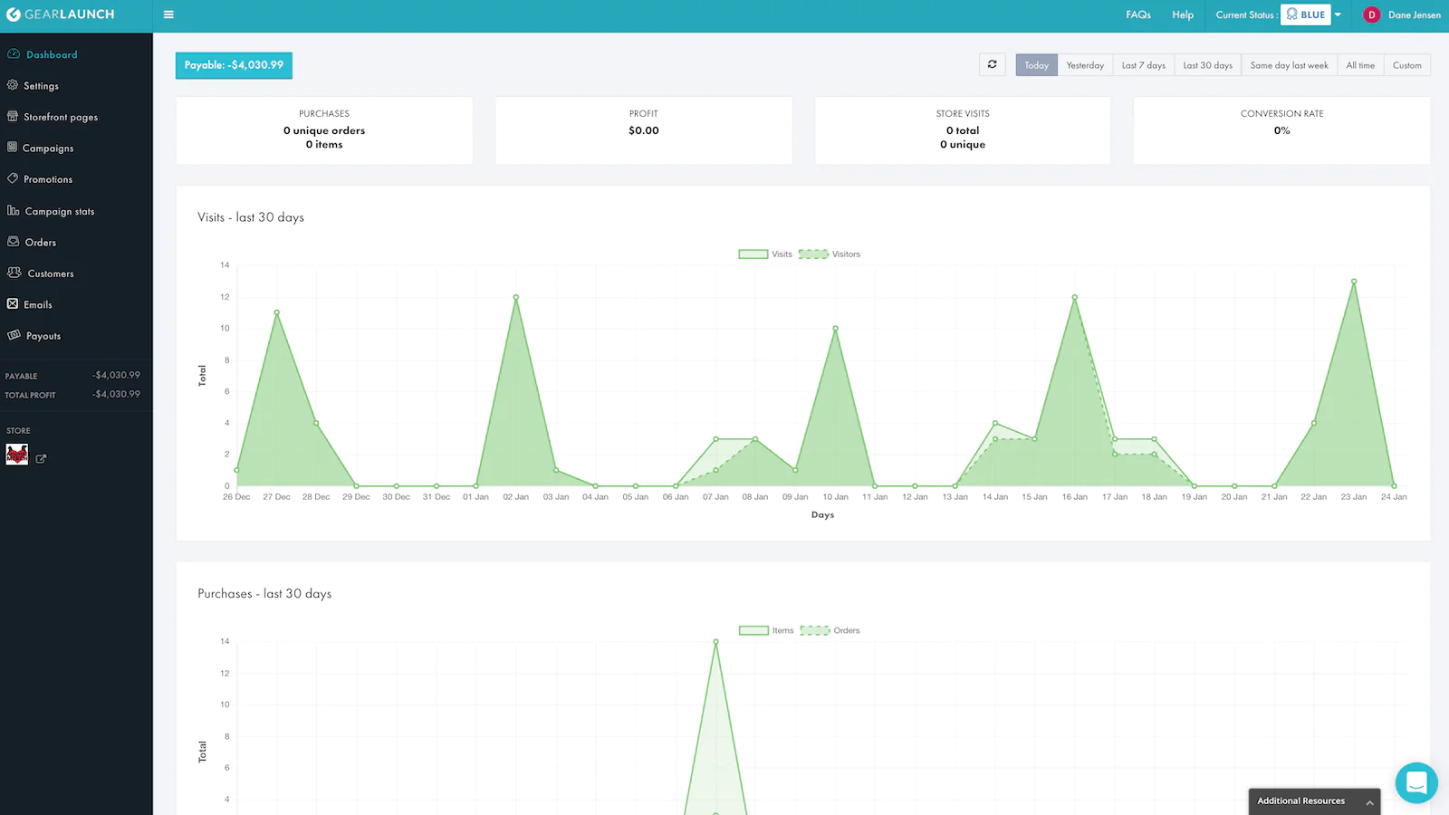
Task: Open Dane Jensen user menu
Action: (1402, 14)
